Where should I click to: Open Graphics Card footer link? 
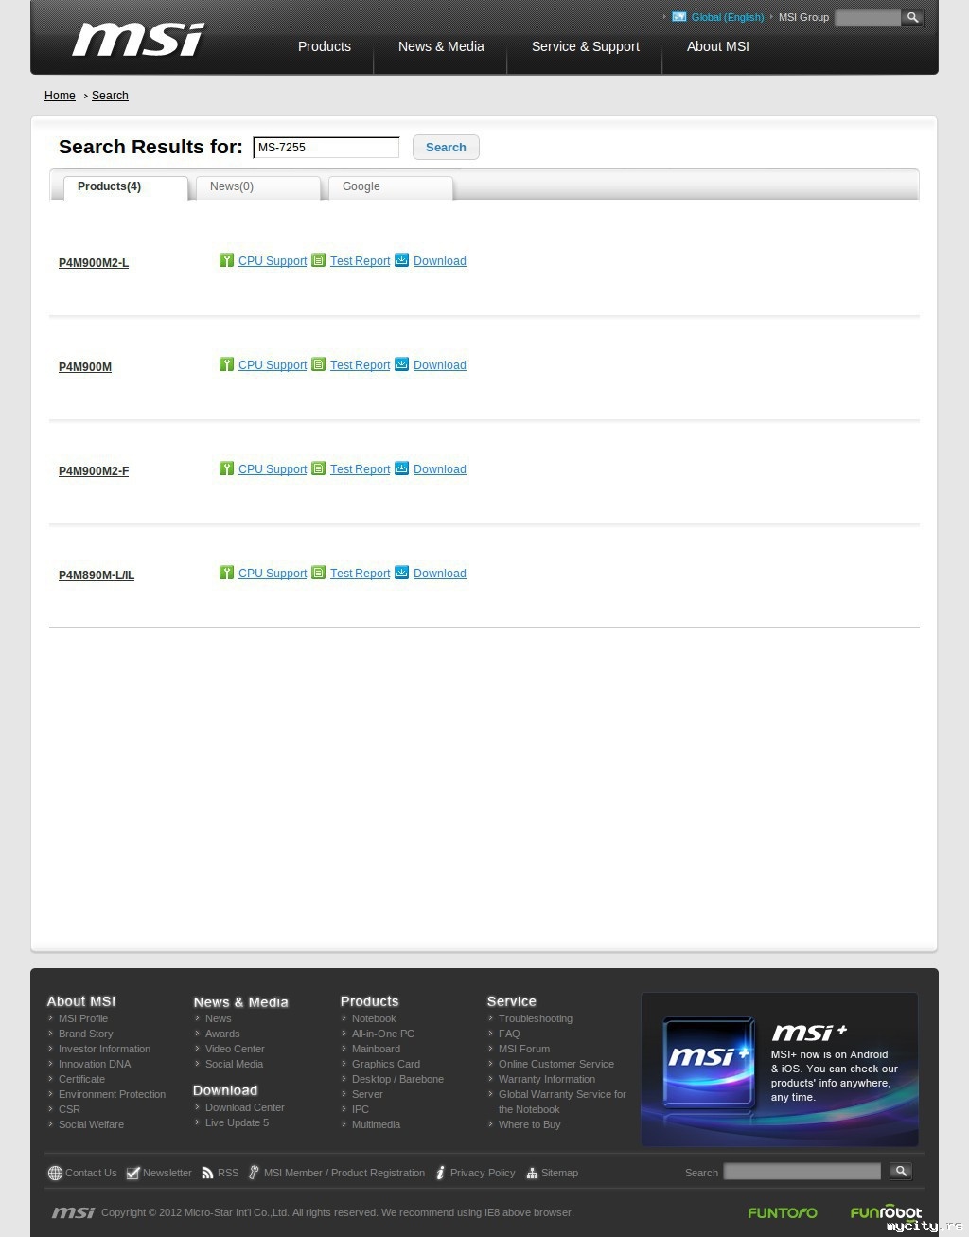[x=386, y=1064]
